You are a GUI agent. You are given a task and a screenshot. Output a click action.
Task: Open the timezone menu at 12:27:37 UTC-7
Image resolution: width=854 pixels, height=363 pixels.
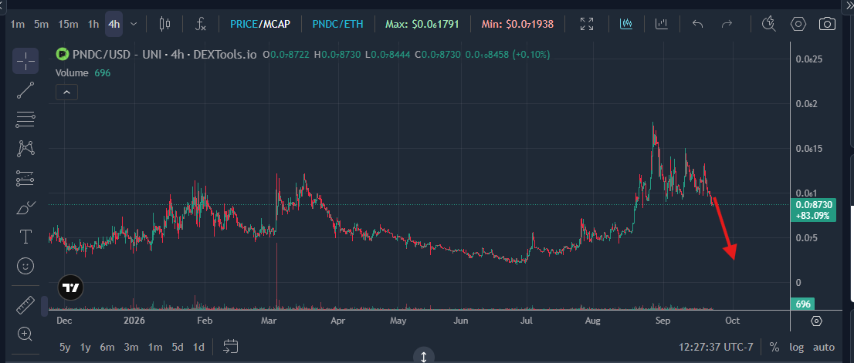point(717,348)
